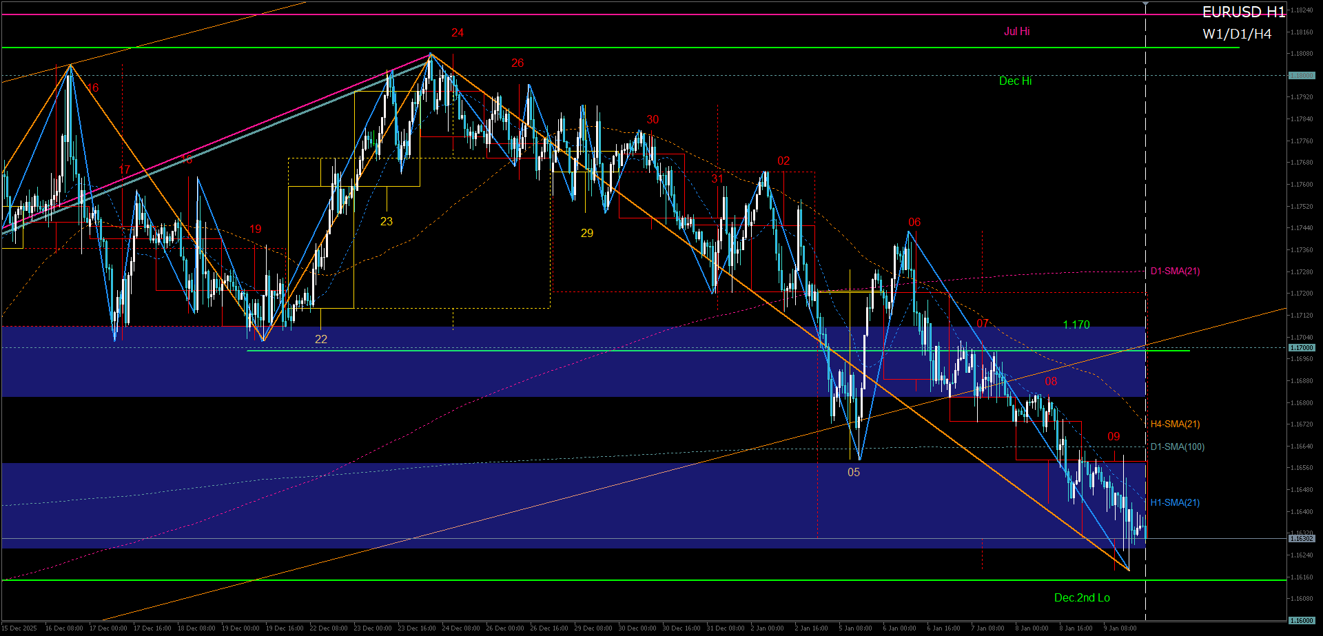This screenshot has height=636, width=1323.
Task: Click the 1.16000 price tag at axis bottom
Action: coord(1302,621)
